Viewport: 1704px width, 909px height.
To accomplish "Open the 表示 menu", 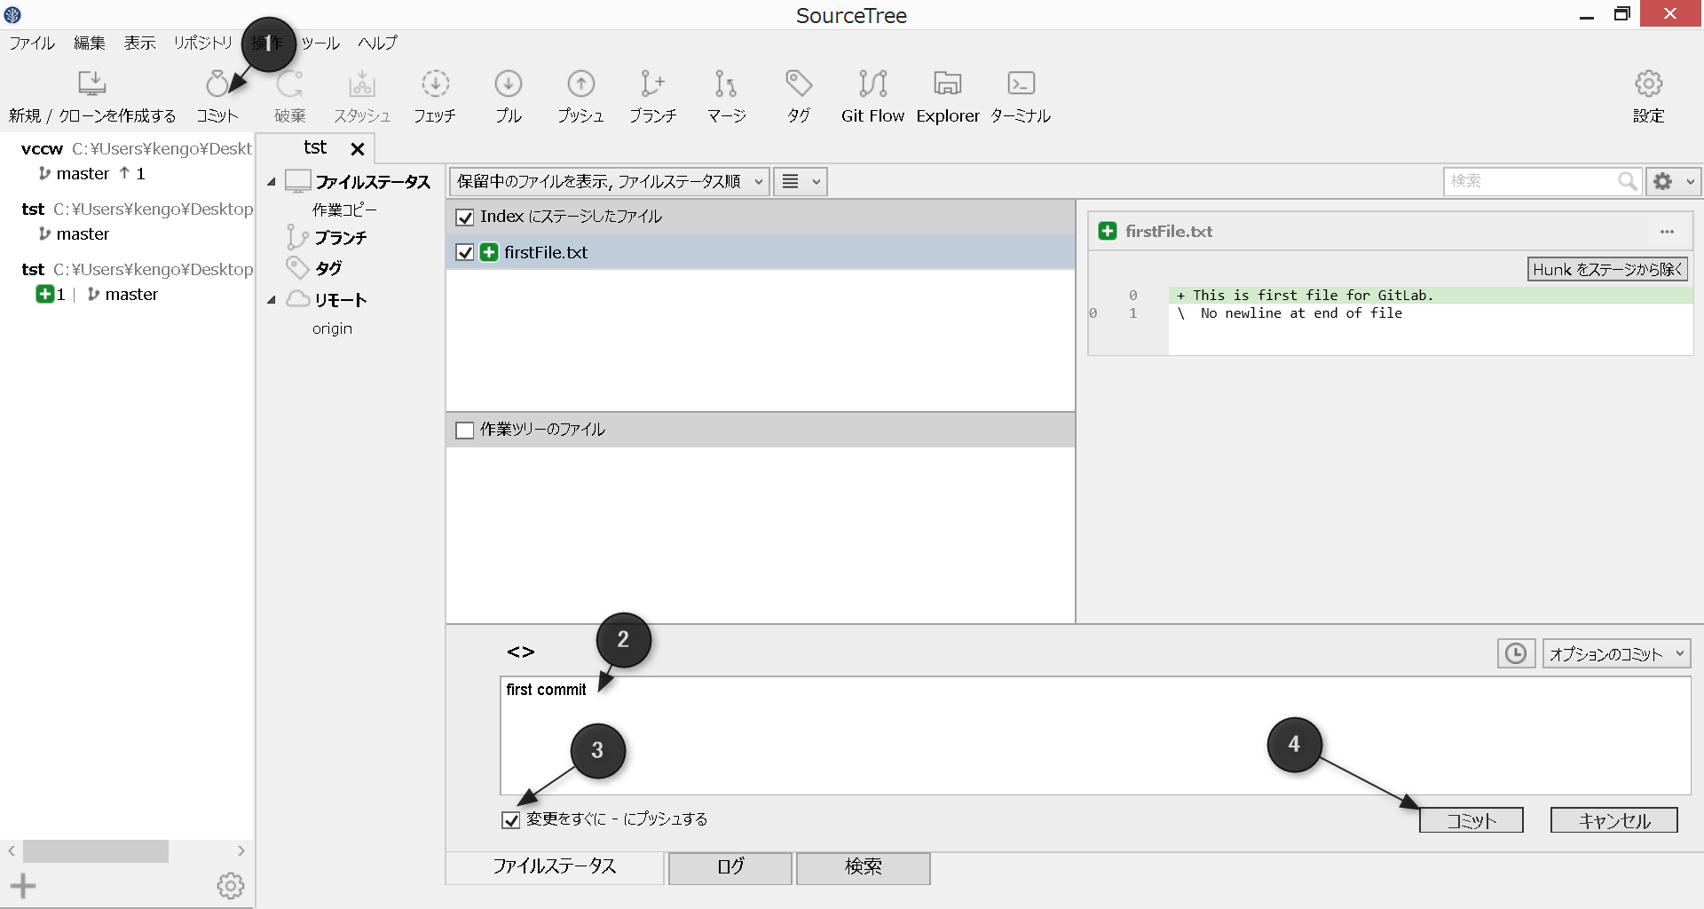I will [x=139, y=43].
